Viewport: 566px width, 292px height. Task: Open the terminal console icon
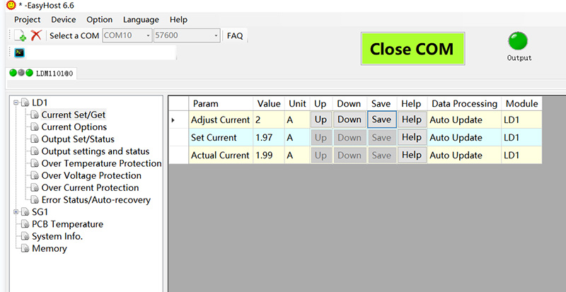click(20, 52)
